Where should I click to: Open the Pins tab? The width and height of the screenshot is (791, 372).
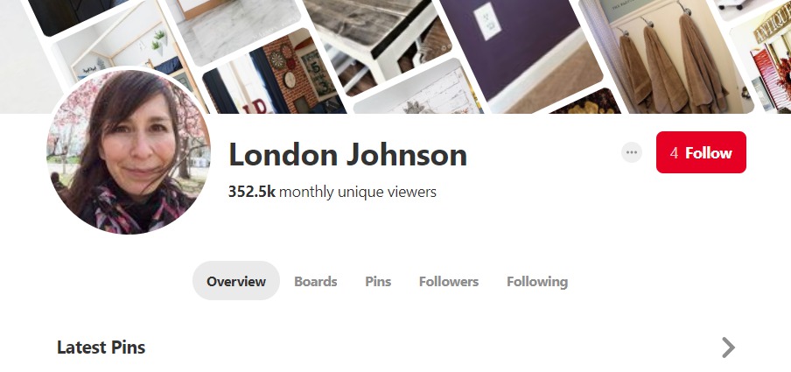378,281
